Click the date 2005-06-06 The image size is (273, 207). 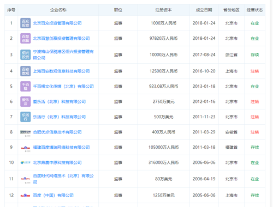coord(204,196)
